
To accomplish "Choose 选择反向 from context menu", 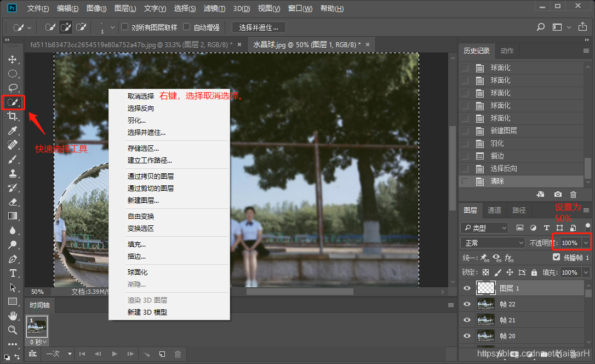I will point(141,108).
